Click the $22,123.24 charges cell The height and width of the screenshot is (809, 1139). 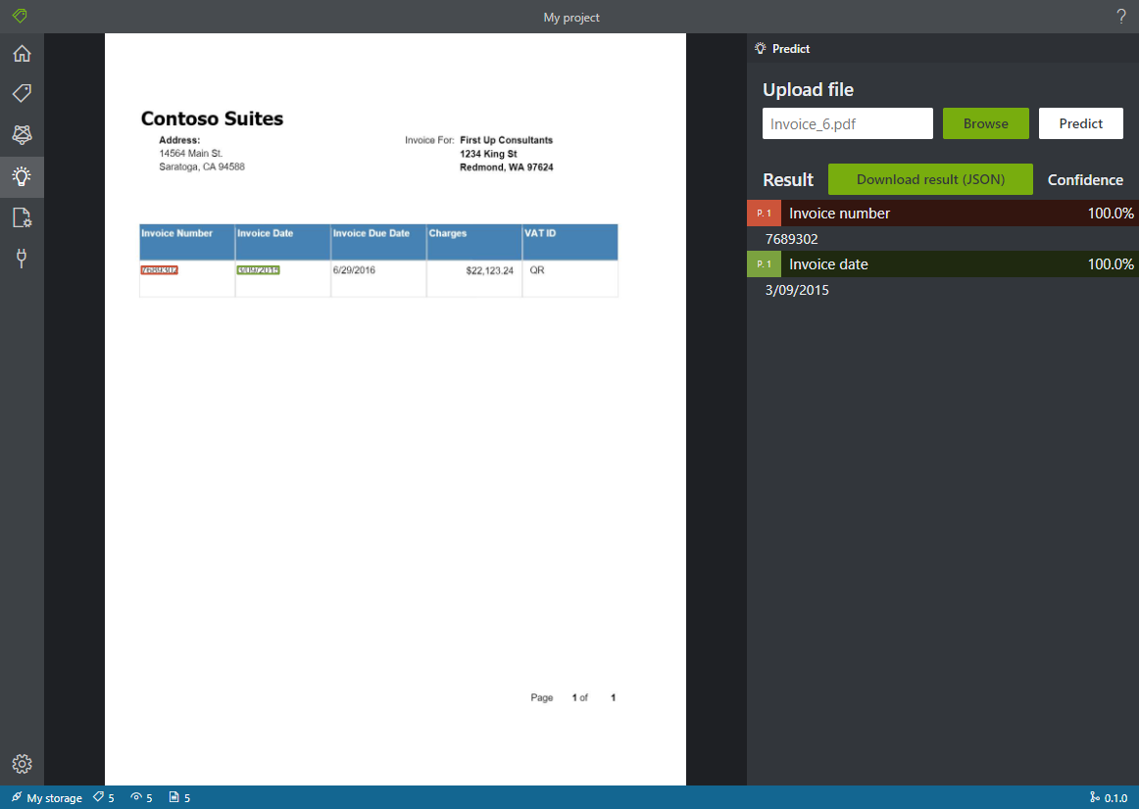tap(489, 270)
